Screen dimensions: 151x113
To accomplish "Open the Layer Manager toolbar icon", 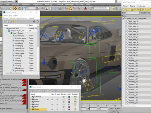I will click(x=113, y=8).
